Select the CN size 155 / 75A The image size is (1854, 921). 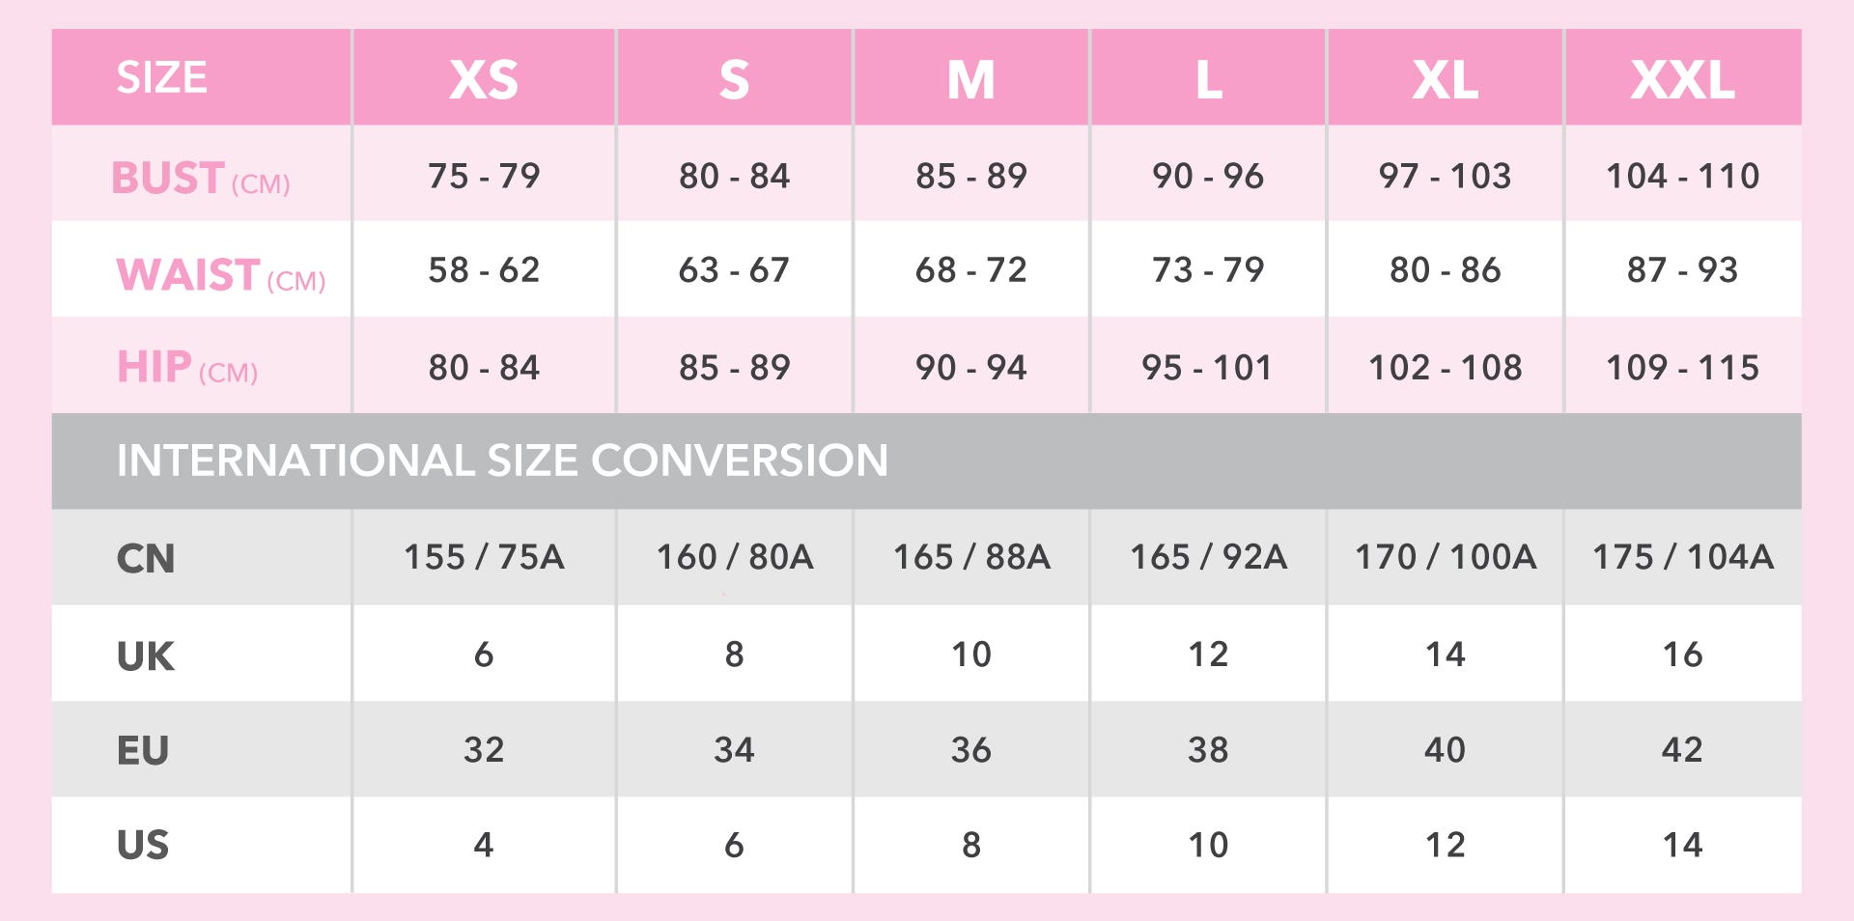484,557
